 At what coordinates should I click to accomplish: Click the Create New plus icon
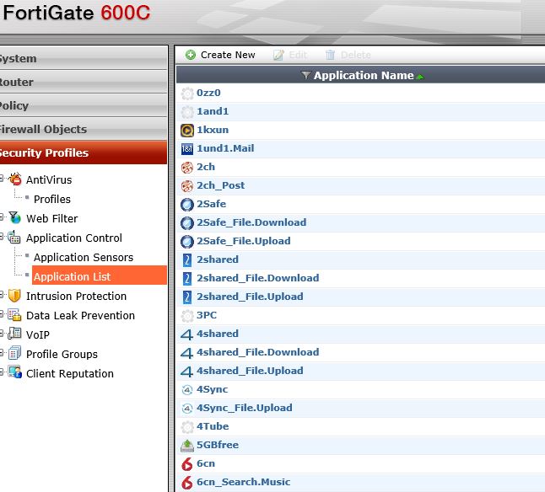(x=191, y=55)
